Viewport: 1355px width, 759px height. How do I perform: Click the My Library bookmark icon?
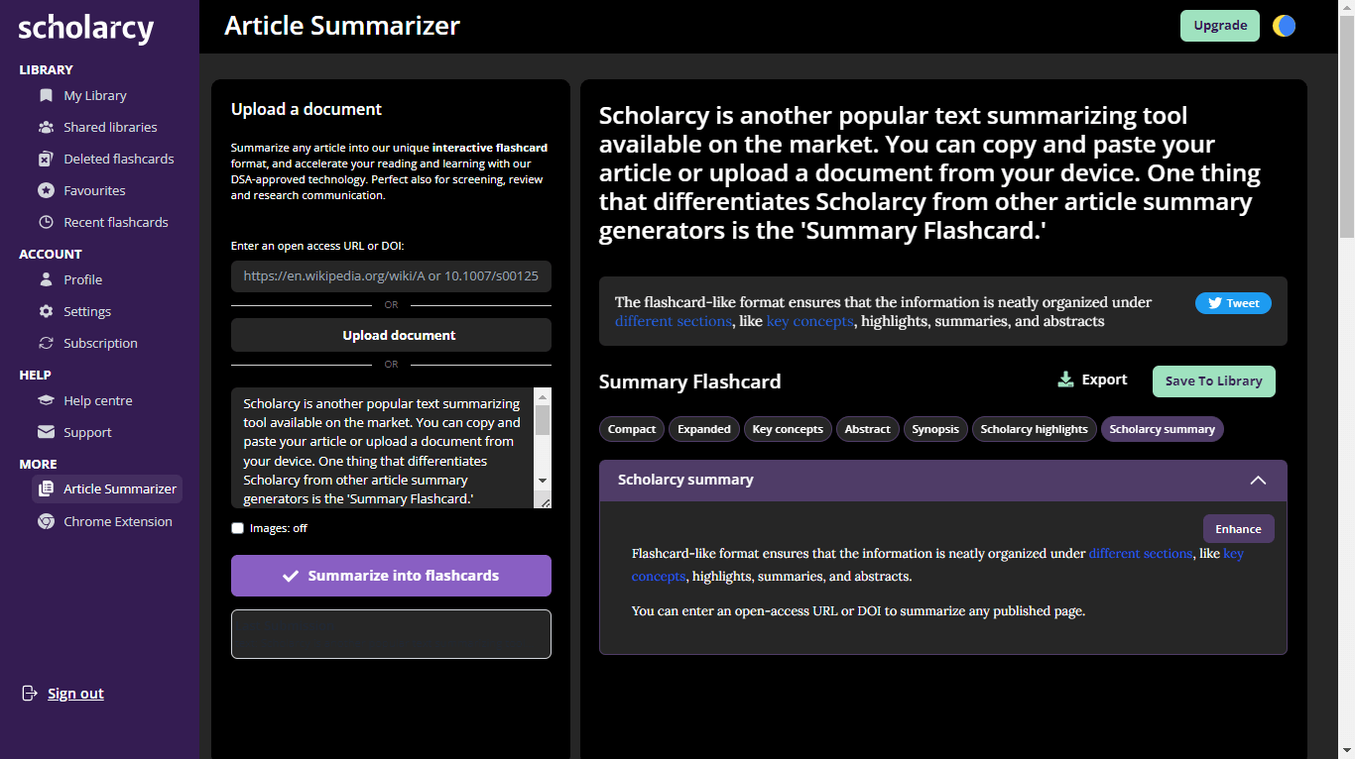46,95
